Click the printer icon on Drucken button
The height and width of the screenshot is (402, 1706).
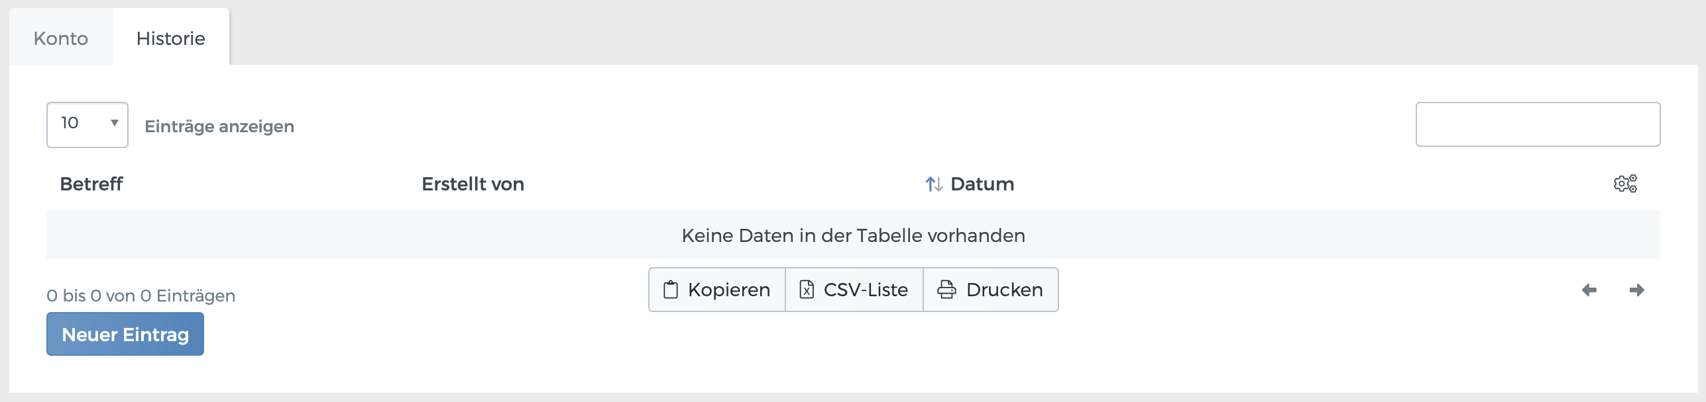click(945, 289)
